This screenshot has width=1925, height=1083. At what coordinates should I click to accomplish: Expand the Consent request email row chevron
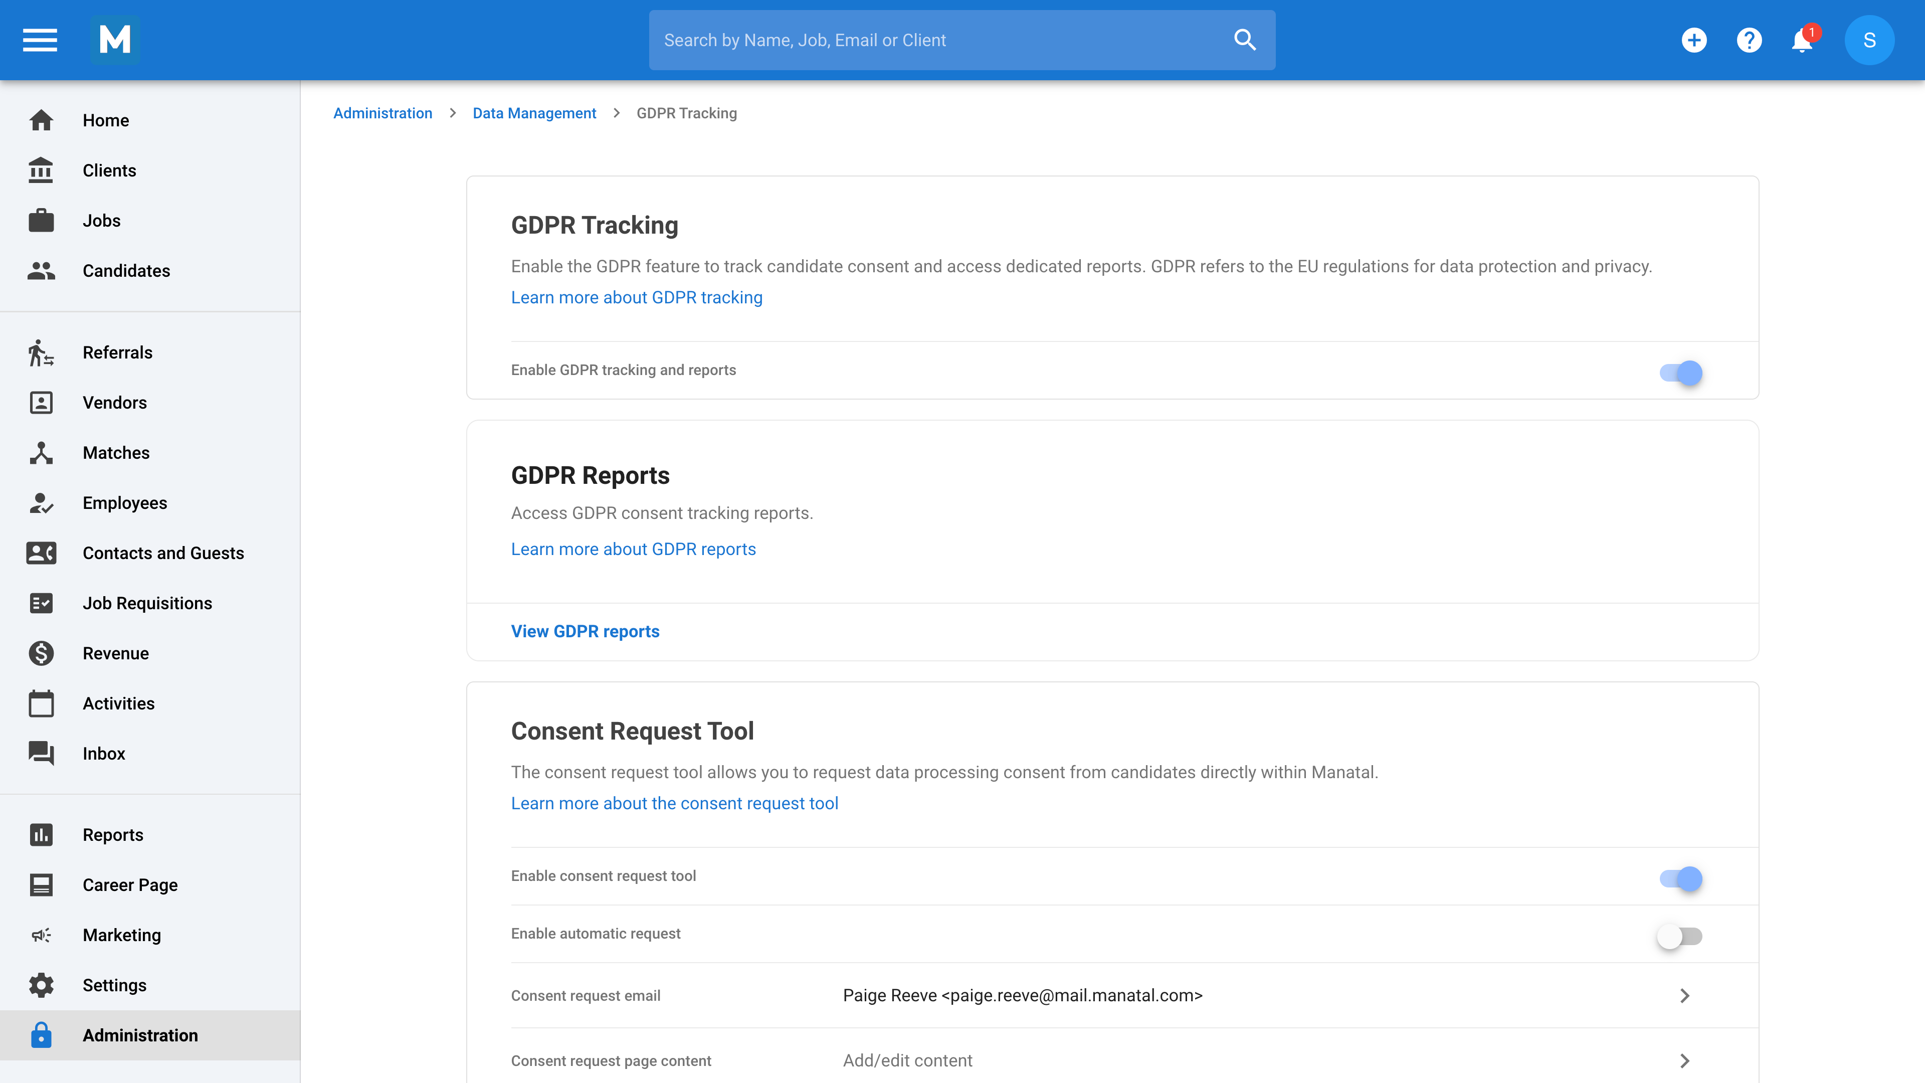tap(1684, 996)
